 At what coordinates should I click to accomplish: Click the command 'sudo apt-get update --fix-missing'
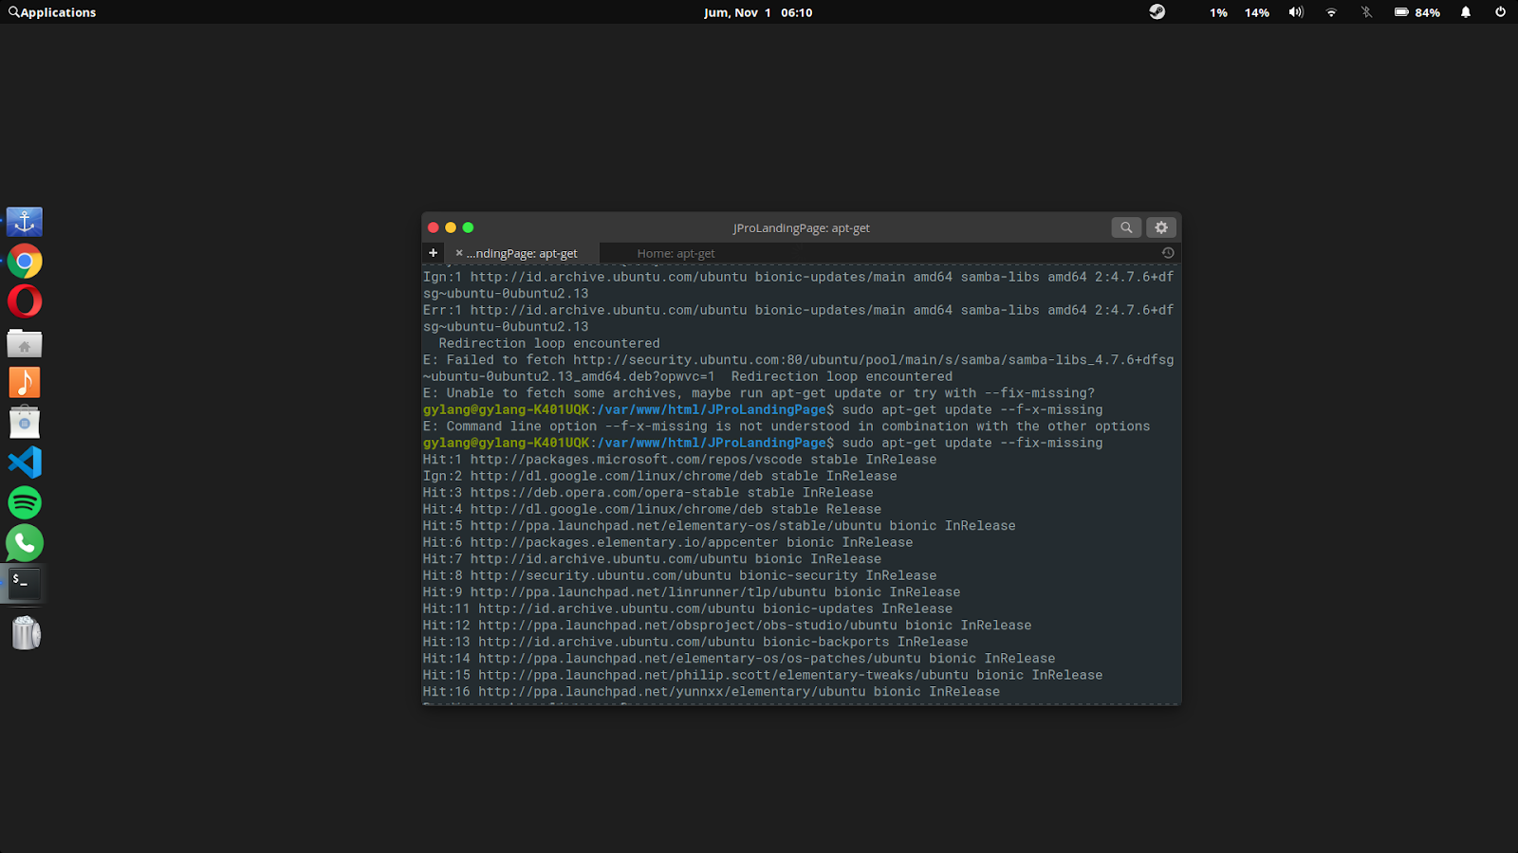972,443
